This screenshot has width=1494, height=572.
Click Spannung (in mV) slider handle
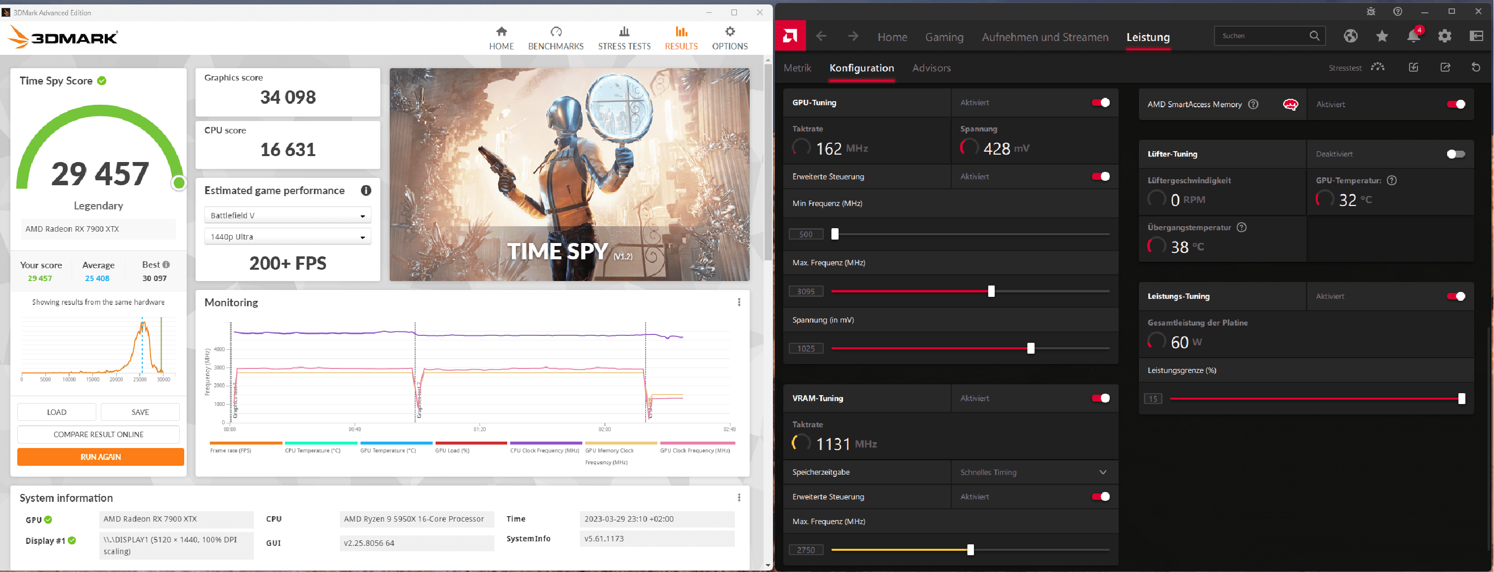pos(1031,348)
